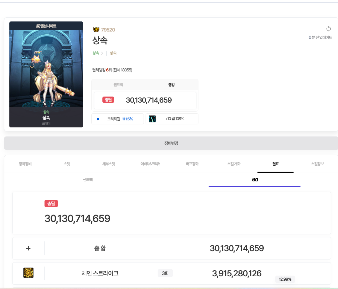Image resolution: width=338 pixels, height=289 pixels.
Task: Expand the 총 합 row with plus sign
Action: coord(28,248)
